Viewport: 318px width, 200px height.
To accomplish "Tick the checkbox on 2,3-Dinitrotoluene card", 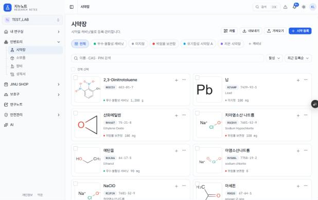I will [76, 77].
